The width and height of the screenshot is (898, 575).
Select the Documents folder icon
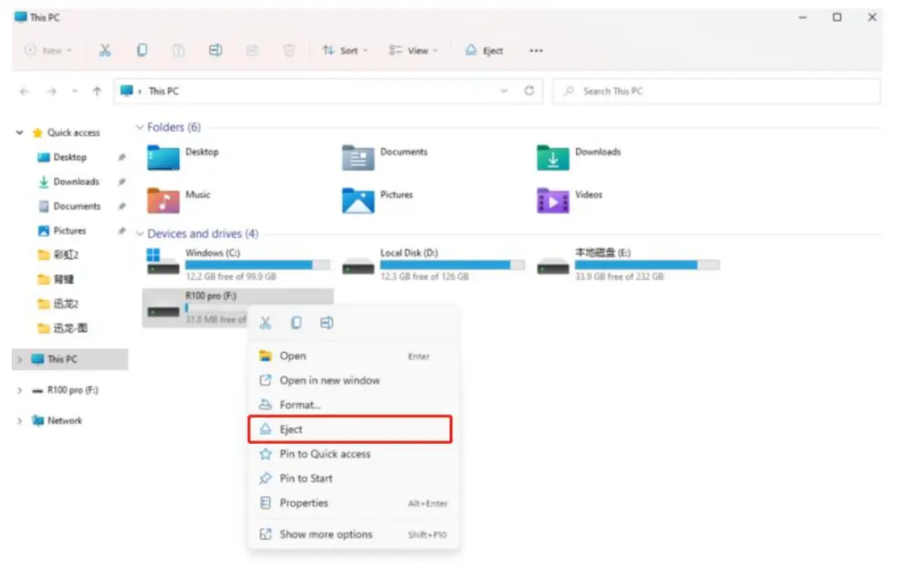coord(358,157)
